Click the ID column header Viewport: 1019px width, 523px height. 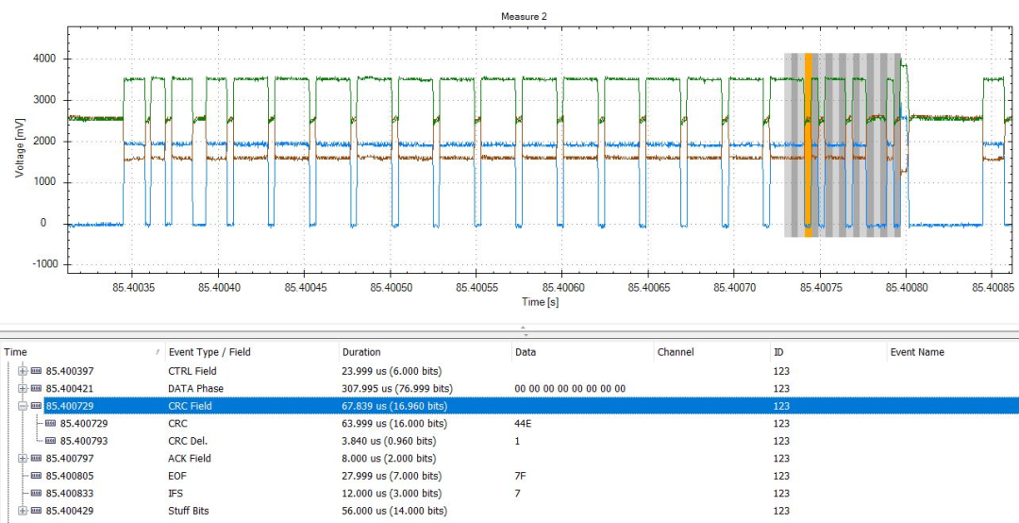click(x=828, y=352)
